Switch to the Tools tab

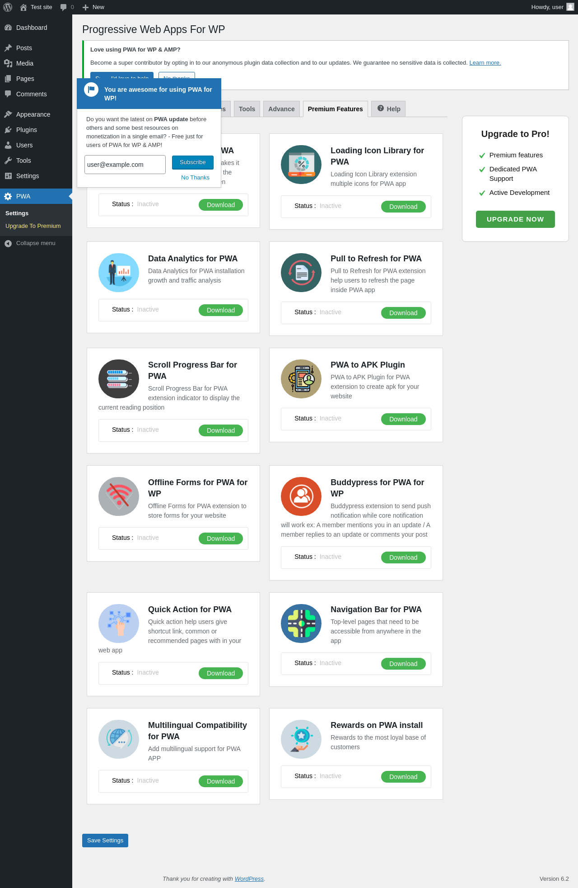pos(247,109)
